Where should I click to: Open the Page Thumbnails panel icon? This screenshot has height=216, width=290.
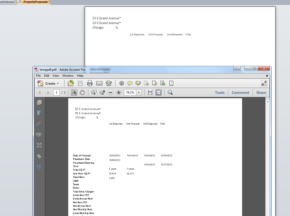pyautogui.click(x=39, y=102)
